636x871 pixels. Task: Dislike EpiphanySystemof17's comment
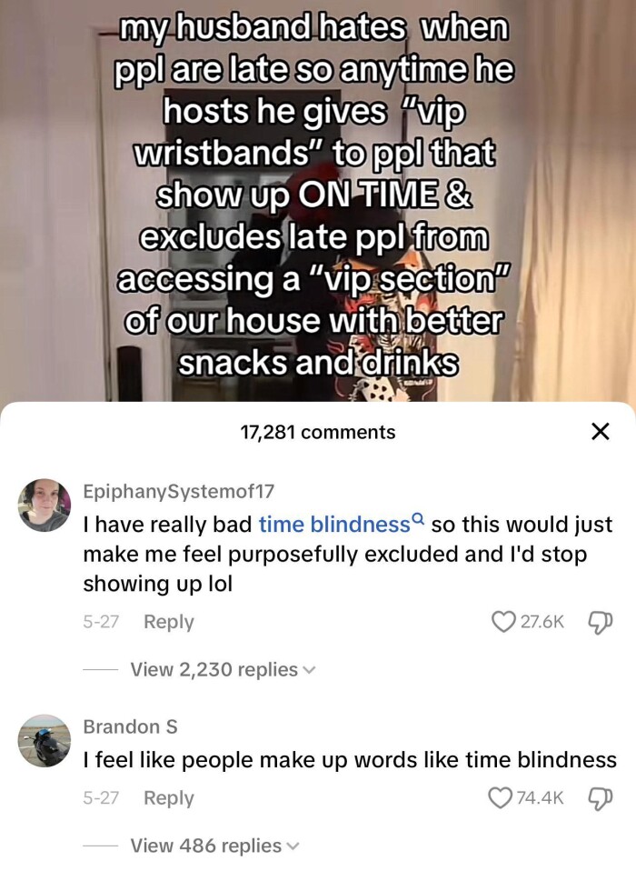coord(601,622)
